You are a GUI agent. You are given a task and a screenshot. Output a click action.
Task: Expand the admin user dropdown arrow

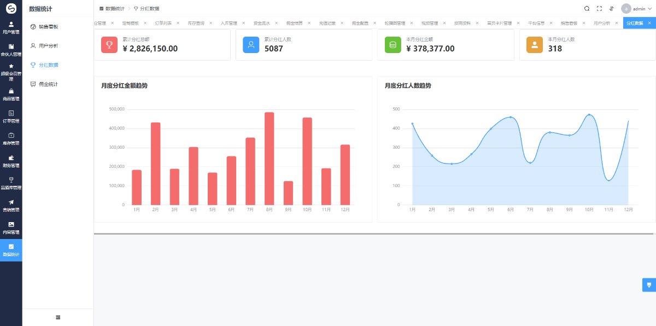click(x=649, y=9)
